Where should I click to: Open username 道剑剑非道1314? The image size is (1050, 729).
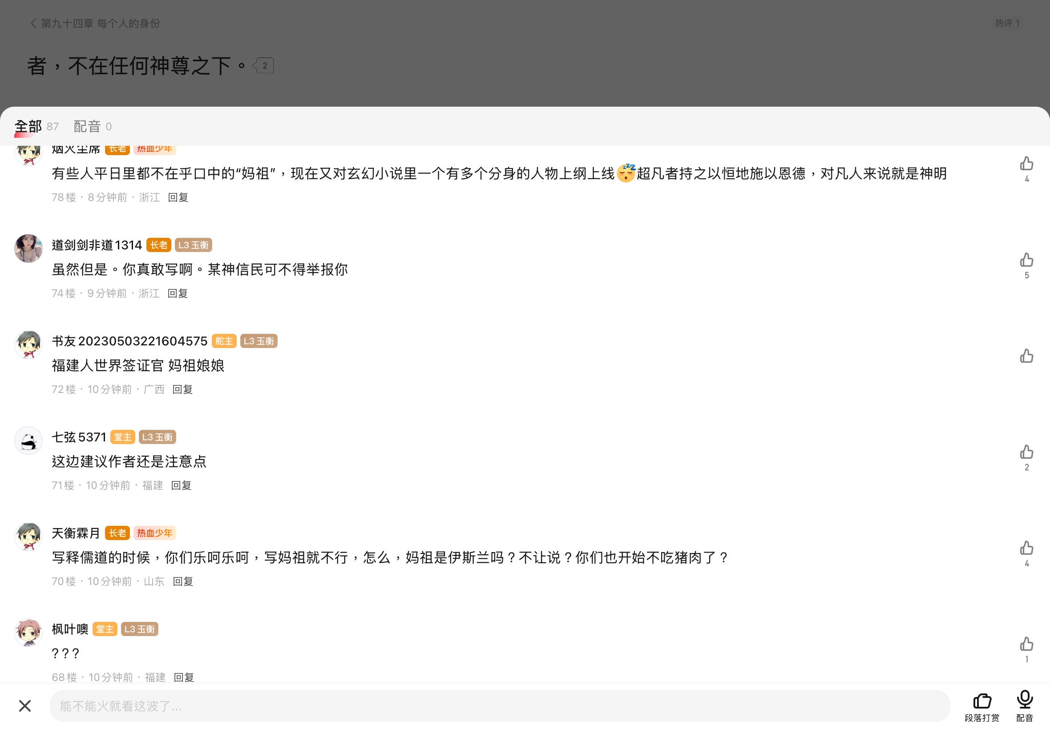point(97,245)
